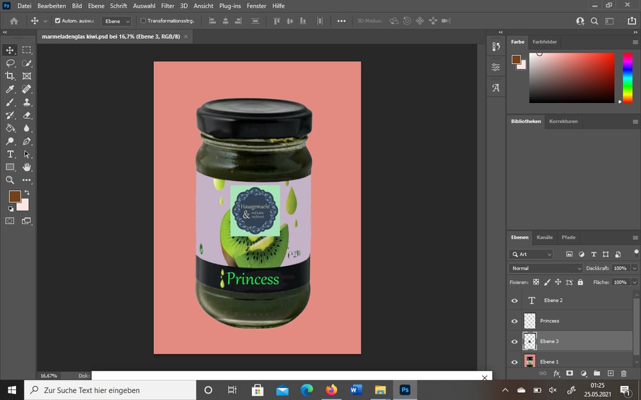641x400 pixels.
Task: Select the Crop tool
Action: [10, 76]
